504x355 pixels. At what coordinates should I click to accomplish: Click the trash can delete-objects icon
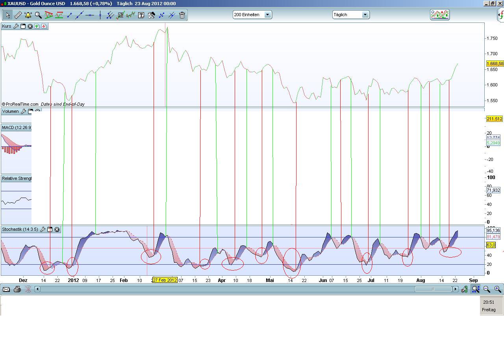pos(182,15)
